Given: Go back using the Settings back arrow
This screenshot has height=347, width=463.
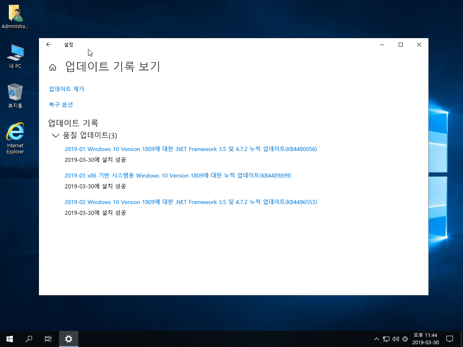Looking at the screenshot, I should (x=49, y=45).
